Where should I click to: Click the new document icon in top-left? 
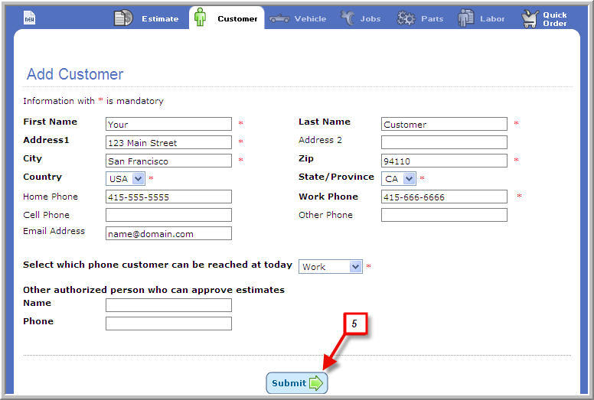coord(29,18)
